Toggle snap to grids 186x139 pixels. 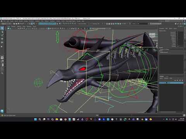click(x=64, y=24)
